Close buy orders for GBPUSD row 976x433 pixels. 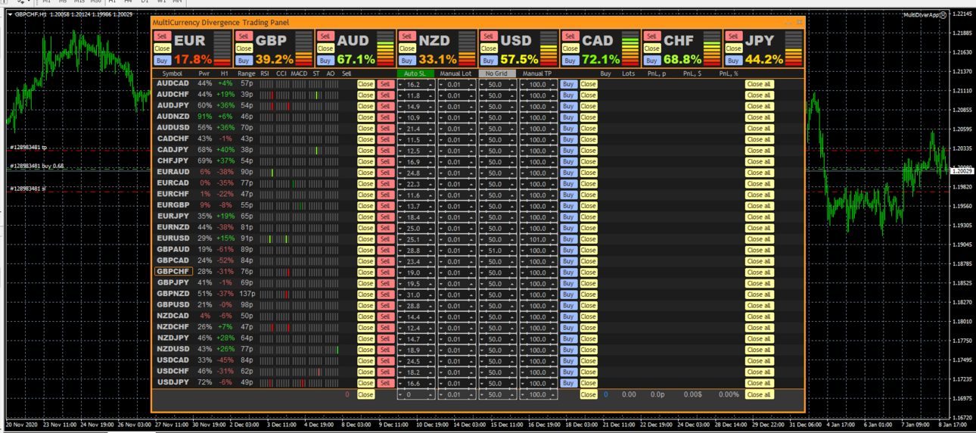588,306
